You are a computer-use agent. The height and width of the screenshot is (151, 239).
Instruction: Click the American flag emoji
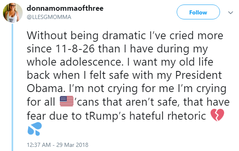[x=66, y=101]
